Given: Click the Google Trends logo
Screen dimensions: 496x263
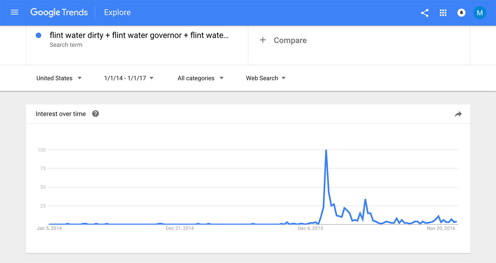Looking at the screenshot, I should click(x=59, y=12).
